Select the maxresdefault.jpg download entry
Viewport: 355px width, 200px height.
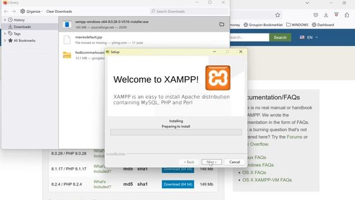tap(144, 39)
